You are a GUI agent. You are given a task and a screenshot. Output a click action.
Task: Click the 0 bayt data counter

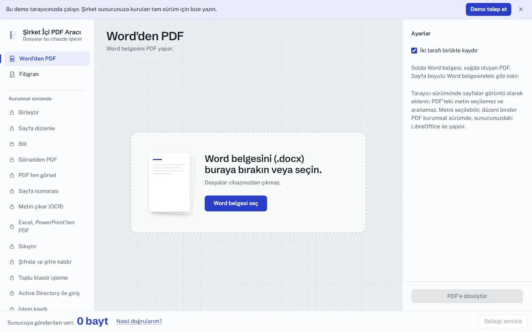(92, 321)
